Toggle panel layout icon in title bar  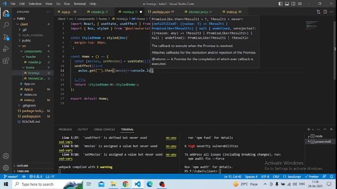287,4
